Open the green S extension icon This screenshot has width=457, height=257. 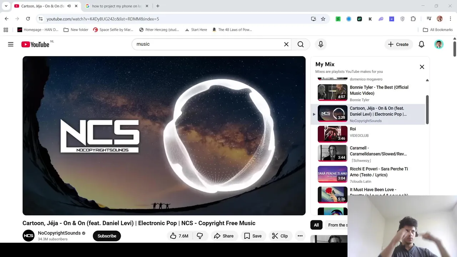tap(338, 19)
